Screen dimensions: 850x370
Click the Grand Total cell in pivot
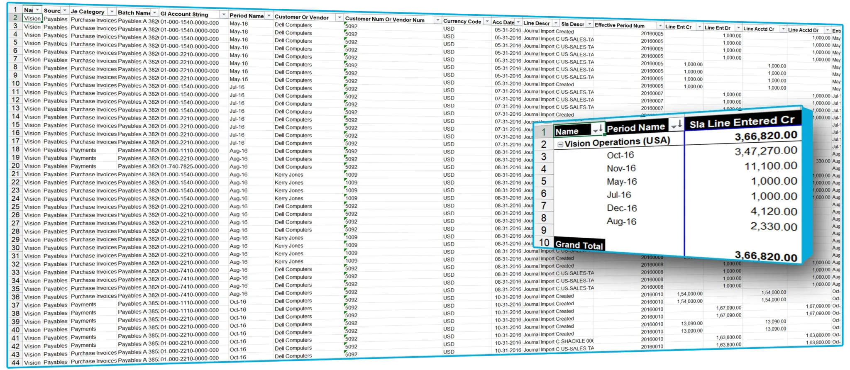click(579, 245)
